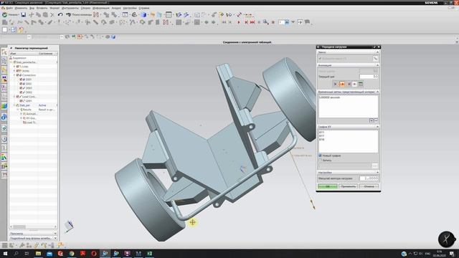Screen dimensions: 459x258
Task: Click the red skip-to-end animation icon
Action: [252, 22]
